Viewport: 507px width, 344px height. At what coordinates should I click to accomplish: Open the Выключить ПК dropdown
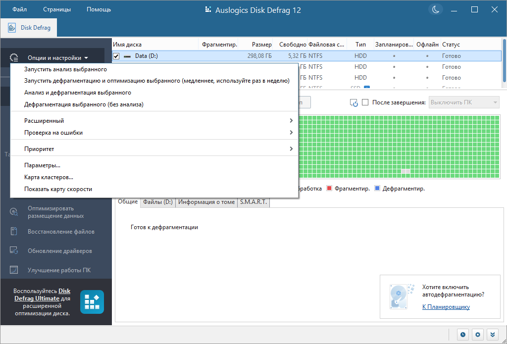[464, 102]
